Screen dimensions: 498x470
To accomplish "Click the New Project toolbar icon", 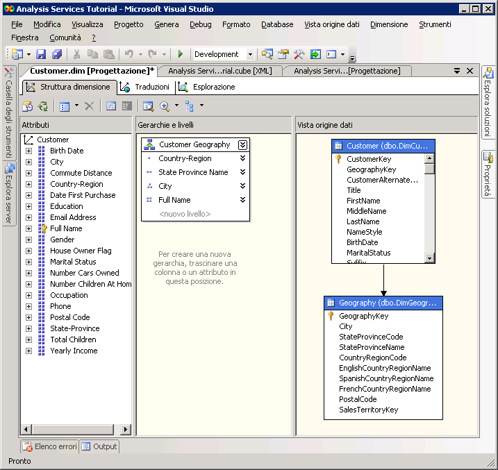I will (x=17, y=54).
